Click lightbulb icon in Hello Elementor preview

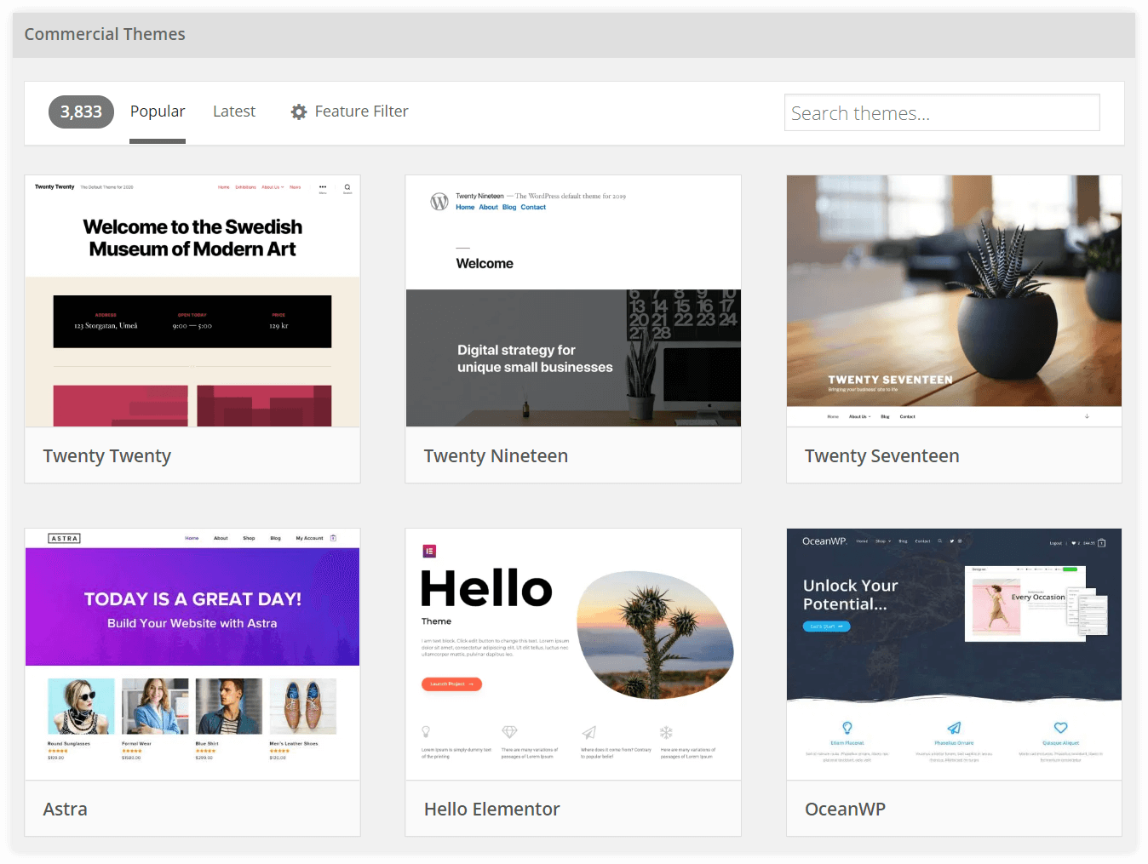point(426,732)
